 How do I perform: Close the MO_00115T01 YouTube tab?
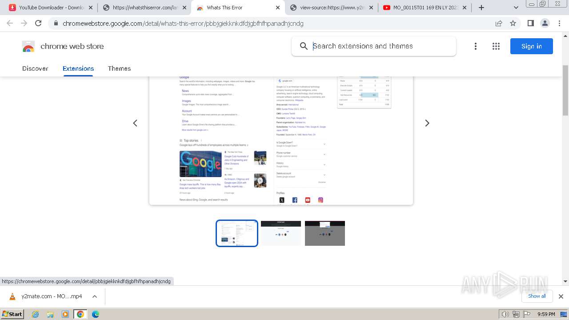click(465, 8)
